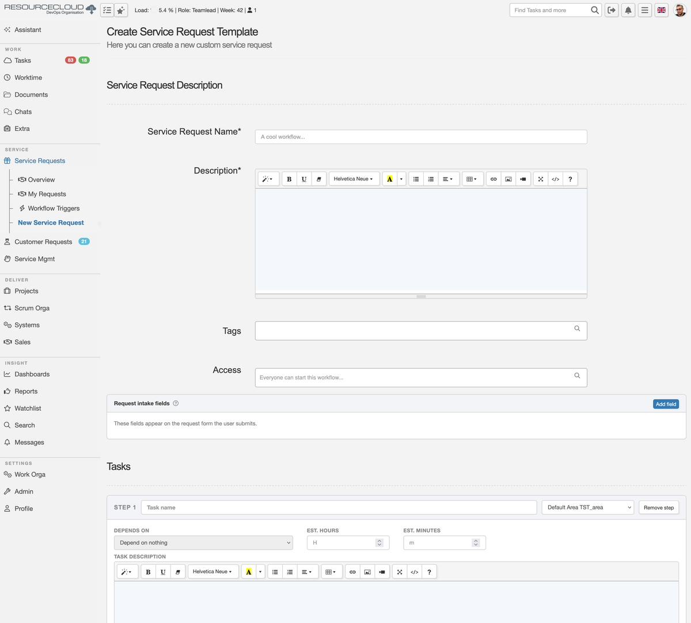Open the Depend on nothing dropdown
691x623 pixels.
203,543
